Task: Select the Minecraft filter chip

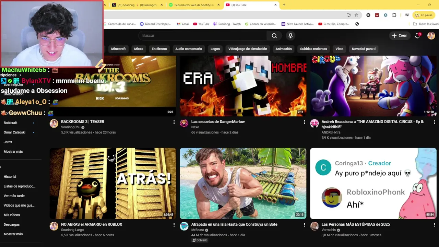Action: click(118, 49)
